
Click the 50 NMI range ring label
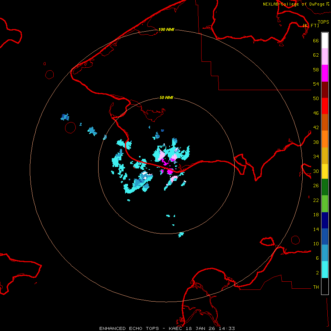point(166,97)
